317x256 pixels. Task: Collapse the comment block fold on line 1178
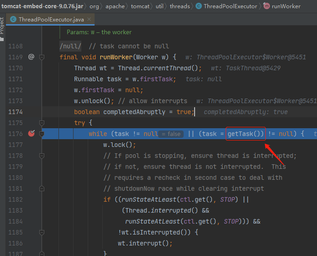click(42, 156)
